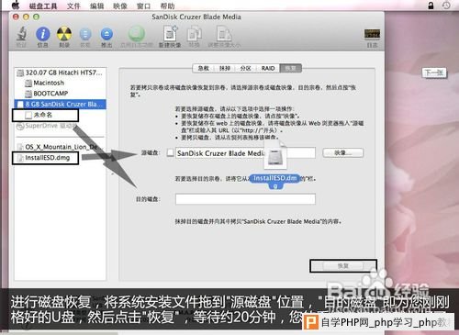This screenshot has height=335, width=459.
Task: Click the 映像... button beside source disk
Action: tap(343, 152)
